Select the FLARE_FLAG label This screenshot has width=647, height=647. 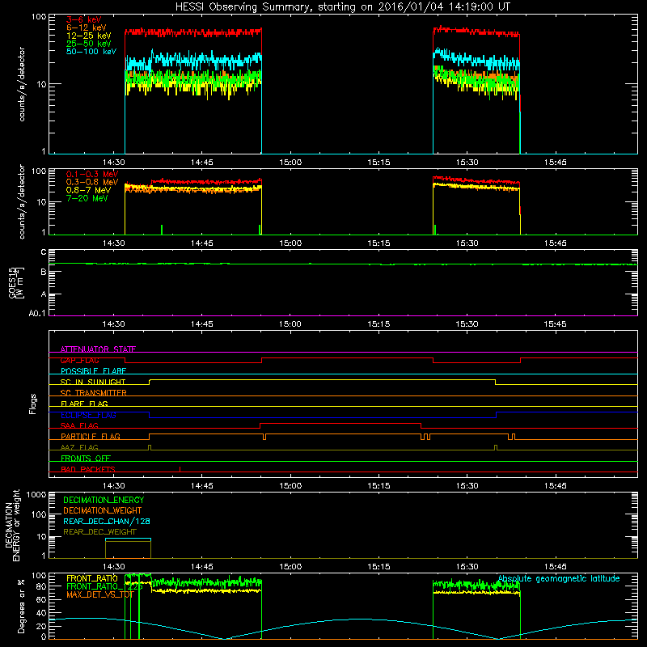84,404
